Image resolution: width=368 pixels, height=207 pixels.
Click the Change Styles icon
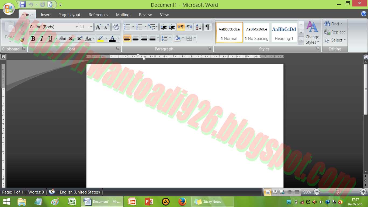313,27
